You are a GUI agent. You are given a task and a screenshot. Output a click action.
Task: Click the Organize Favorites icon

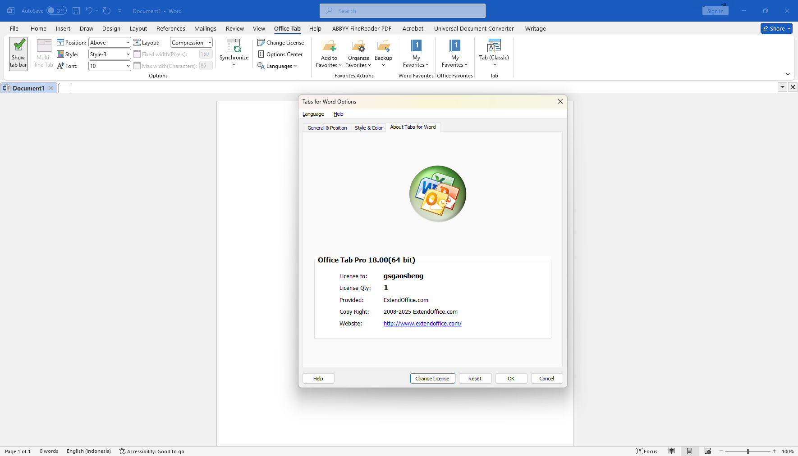(358, 46)
